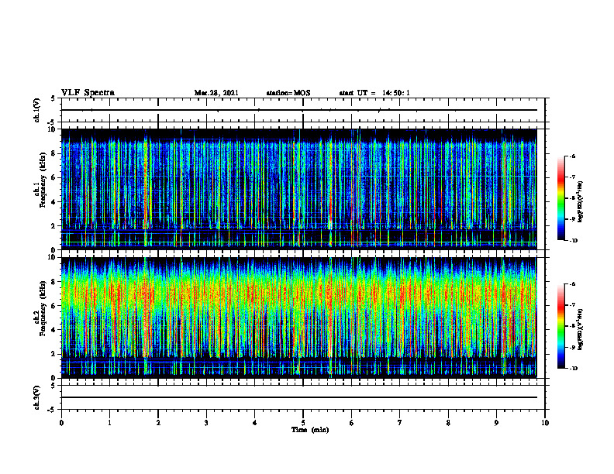Click the "station=MOS" header label

(x=288, y=93)
